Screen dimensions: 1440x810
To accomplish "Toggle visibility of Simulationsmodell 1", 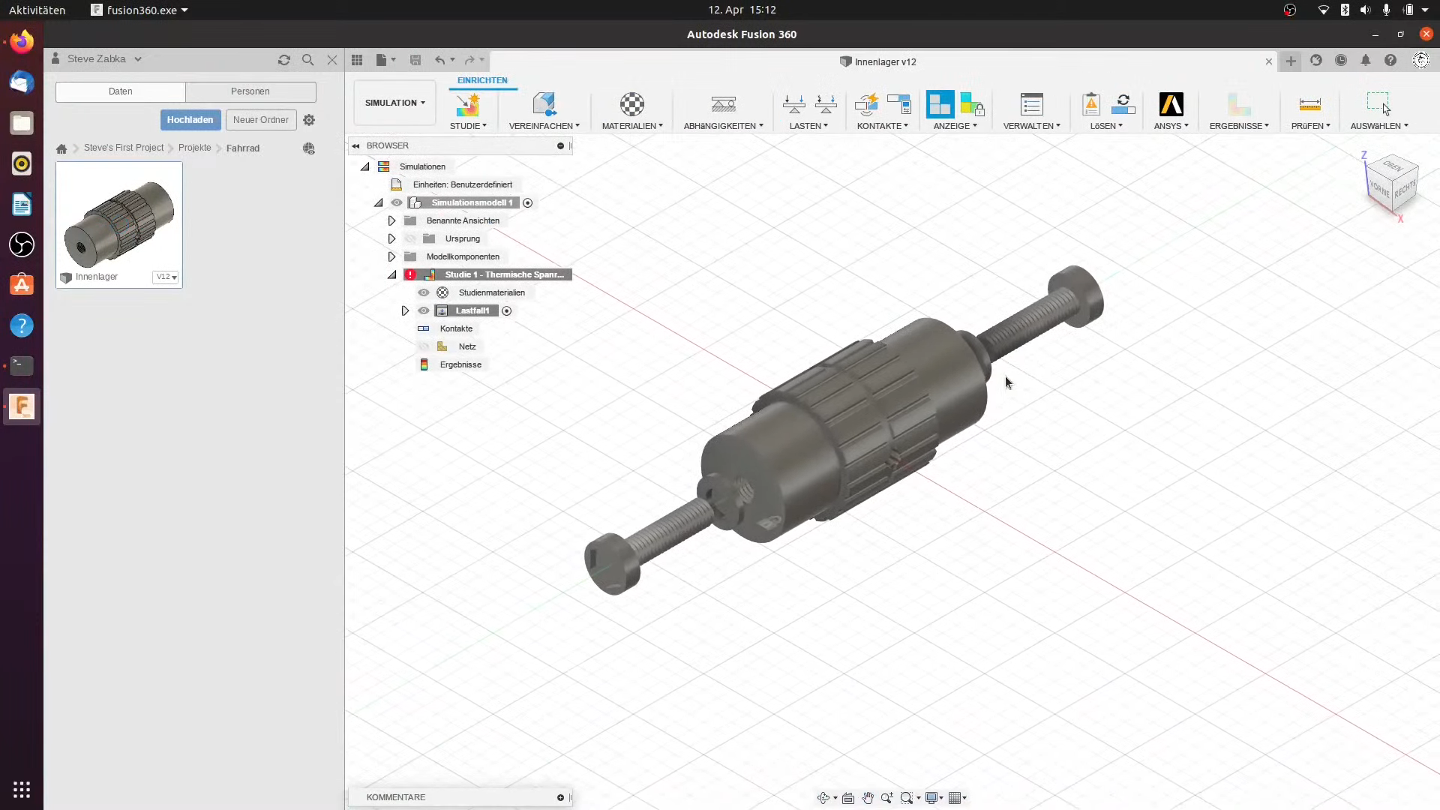I will click(x=397, y=202).
